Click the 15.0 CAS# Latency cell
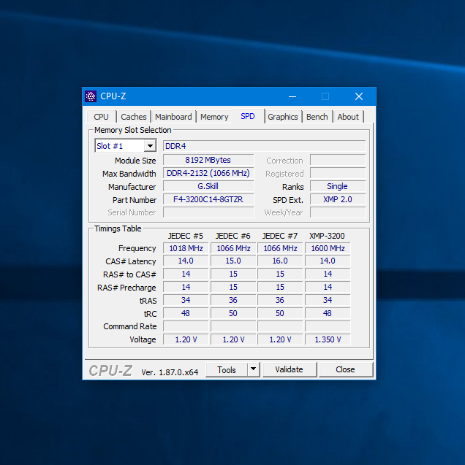This screenshot has height=465, width=465. point(233,261)
